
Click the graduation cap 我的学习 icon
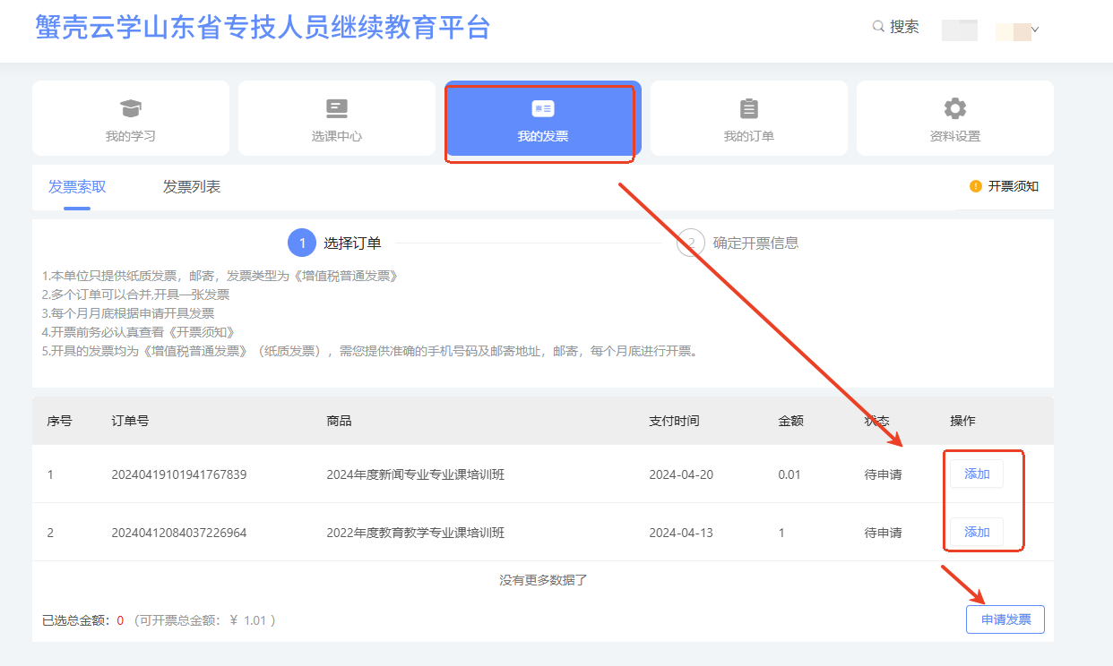(131, 108)
